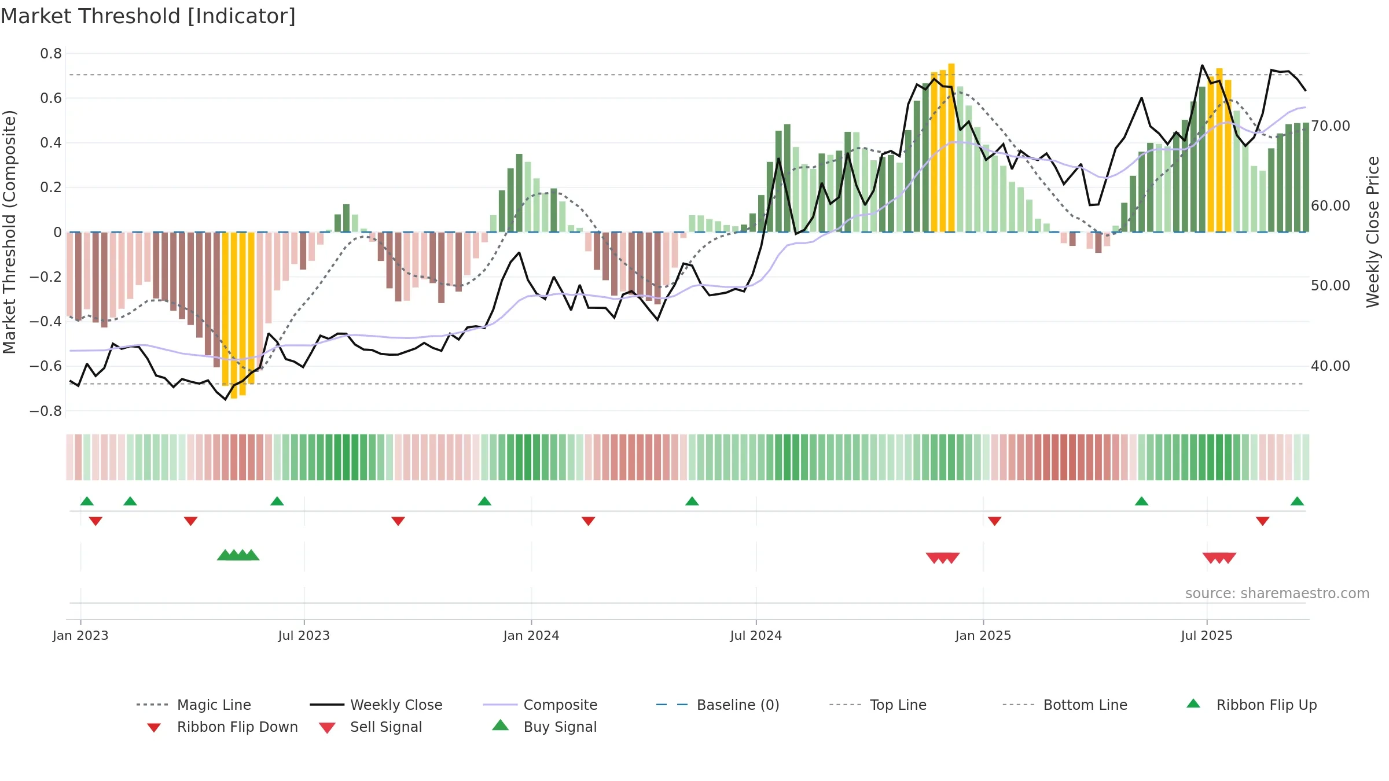Click the ribbon flip up triangle before Jan 2024
Viewport: 1389px width, 781px height.
(x=484, y=501)
